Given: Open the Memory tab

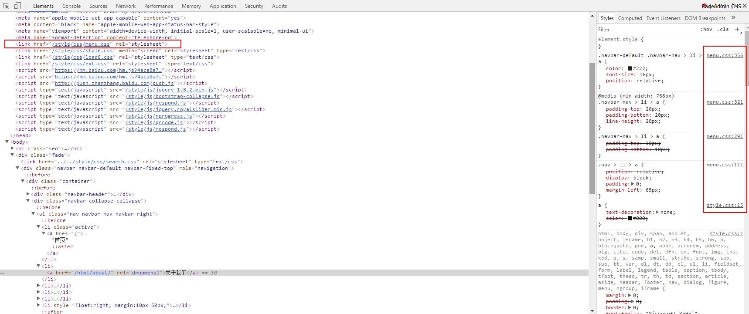Looking at the screenshot, I should (x=191, y=6).
